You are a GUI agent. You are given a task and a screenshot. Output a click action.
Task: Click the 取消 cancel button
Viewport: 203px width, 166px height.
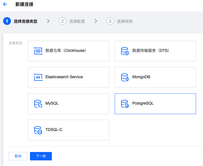[x=18, y=156]
